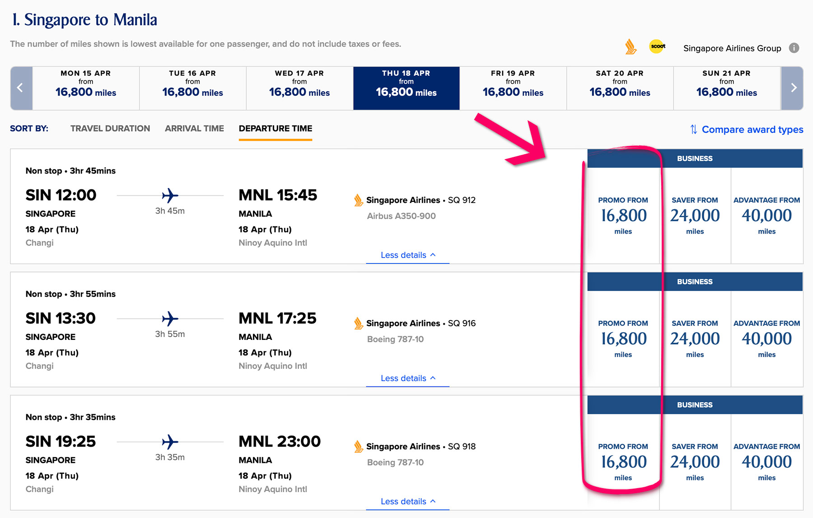Choose Promo 16,800 miles for SQ 912

[x=623, y=216]
